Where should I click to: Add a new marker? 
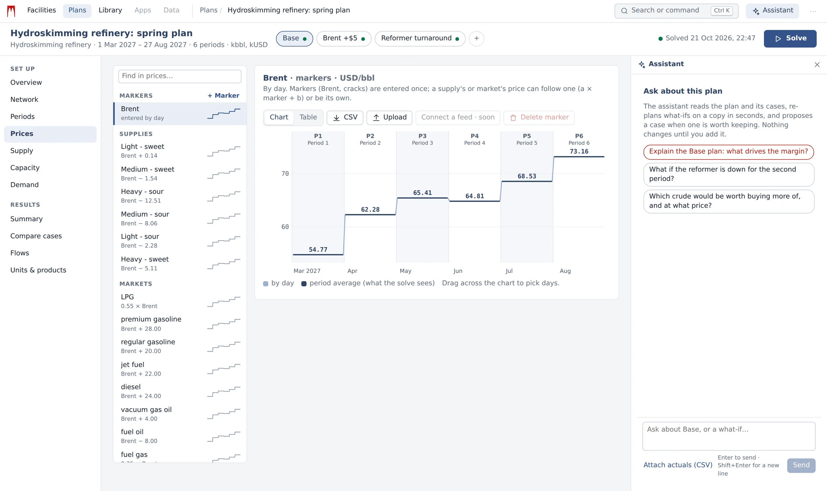click(x=223, y=96)
